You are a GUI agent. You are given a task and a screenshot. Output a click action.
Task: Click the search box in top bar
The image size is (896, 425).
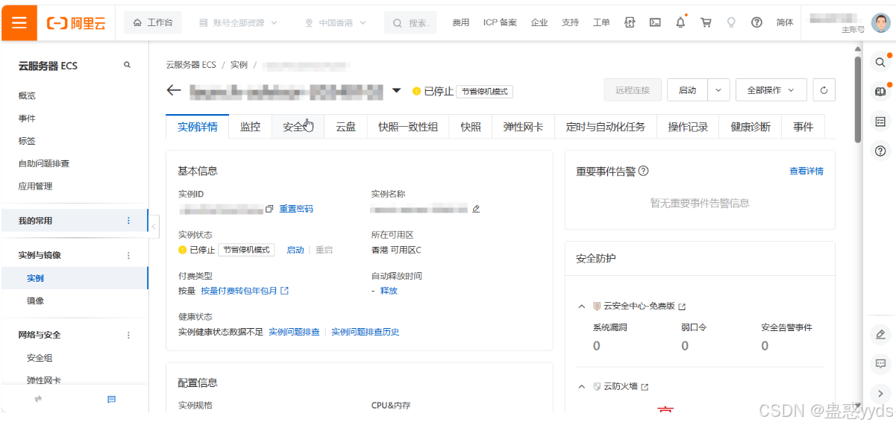[x=411, y=22]
